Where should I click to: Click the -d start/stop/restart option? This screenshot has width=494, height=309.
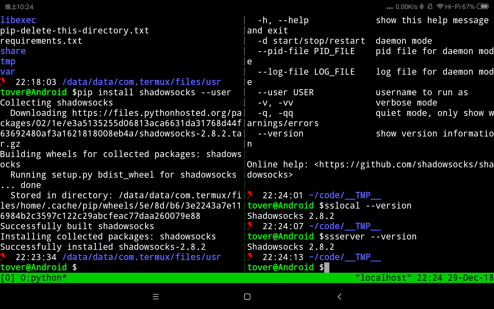tap(311, 41)
